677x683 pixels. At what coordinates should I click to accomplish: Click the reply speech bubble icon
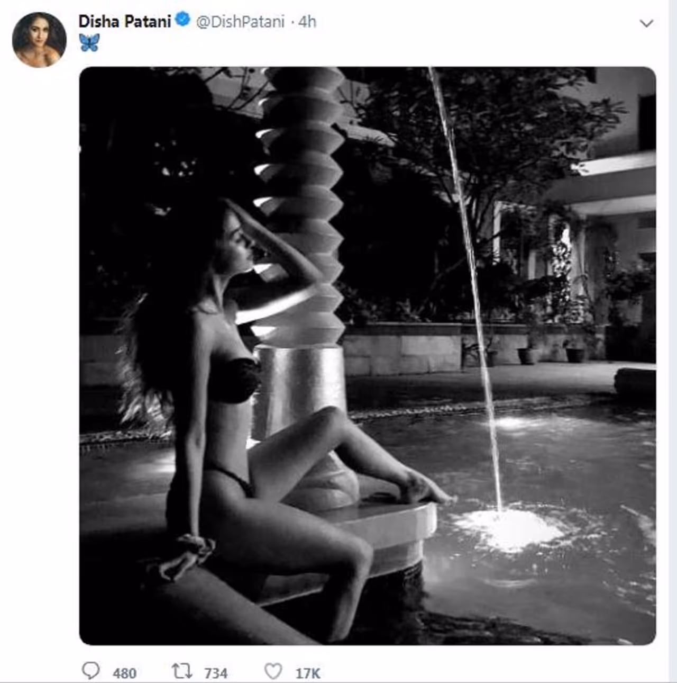(x=90, y=671)
